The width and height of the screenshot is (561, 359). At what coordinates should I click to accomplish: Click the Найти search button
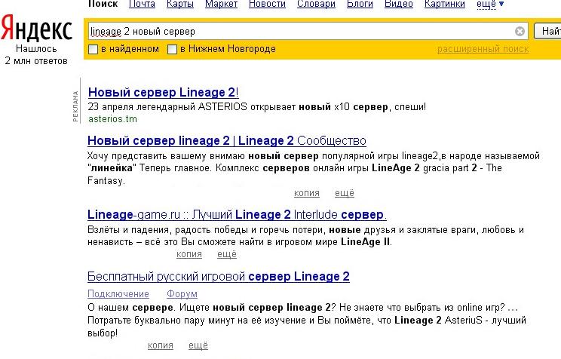click(x=547, y=31)
